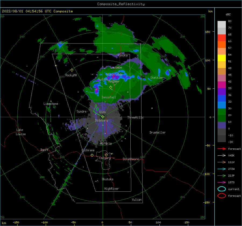Screen dimensions: 242x226
Task: Click the Banff town label
Action: tap(44, 150)
